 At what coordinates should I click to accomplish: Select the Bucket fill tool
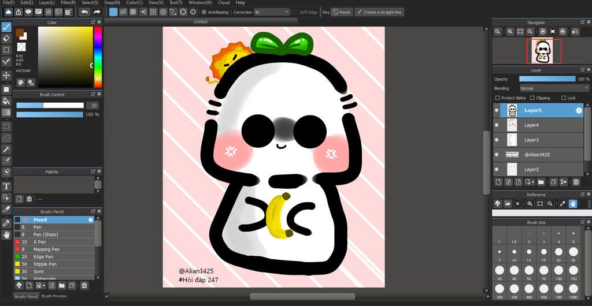(6, 100)
